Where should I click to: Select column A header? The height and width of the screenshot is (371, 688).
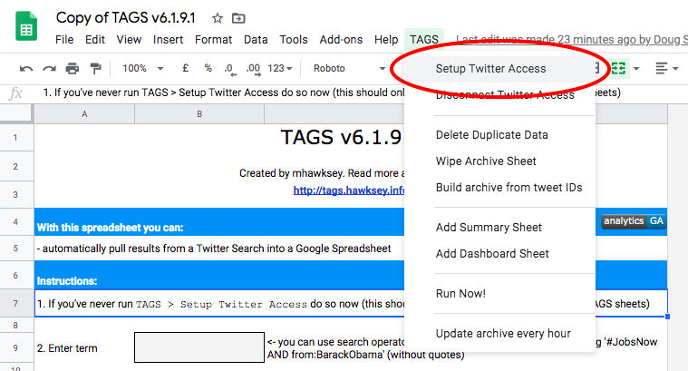[84, 114]
